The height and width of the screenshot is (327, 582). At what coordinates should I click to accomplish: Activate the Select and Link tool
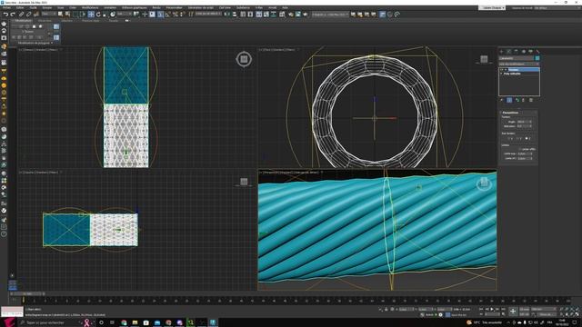(22, 15)
